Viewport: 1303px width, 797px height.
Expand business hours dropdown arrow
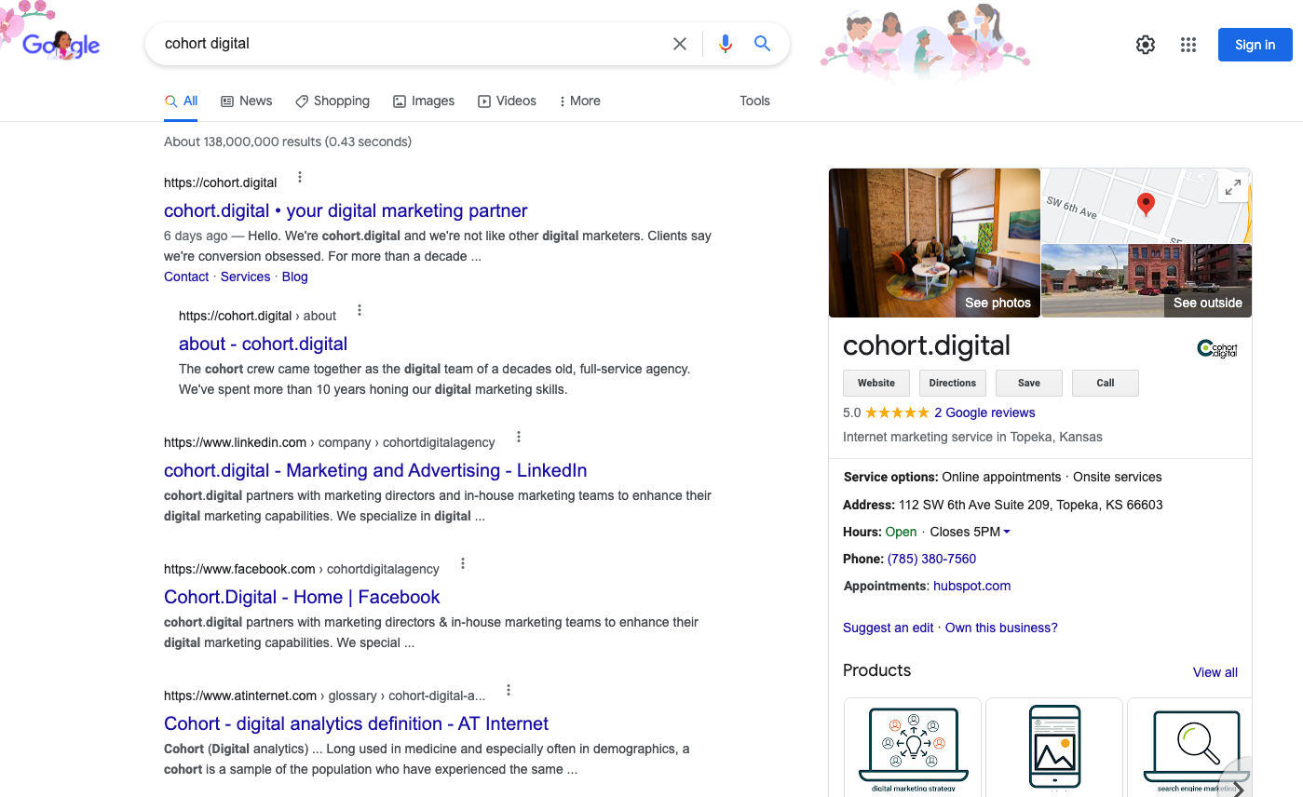[1007, 533]
